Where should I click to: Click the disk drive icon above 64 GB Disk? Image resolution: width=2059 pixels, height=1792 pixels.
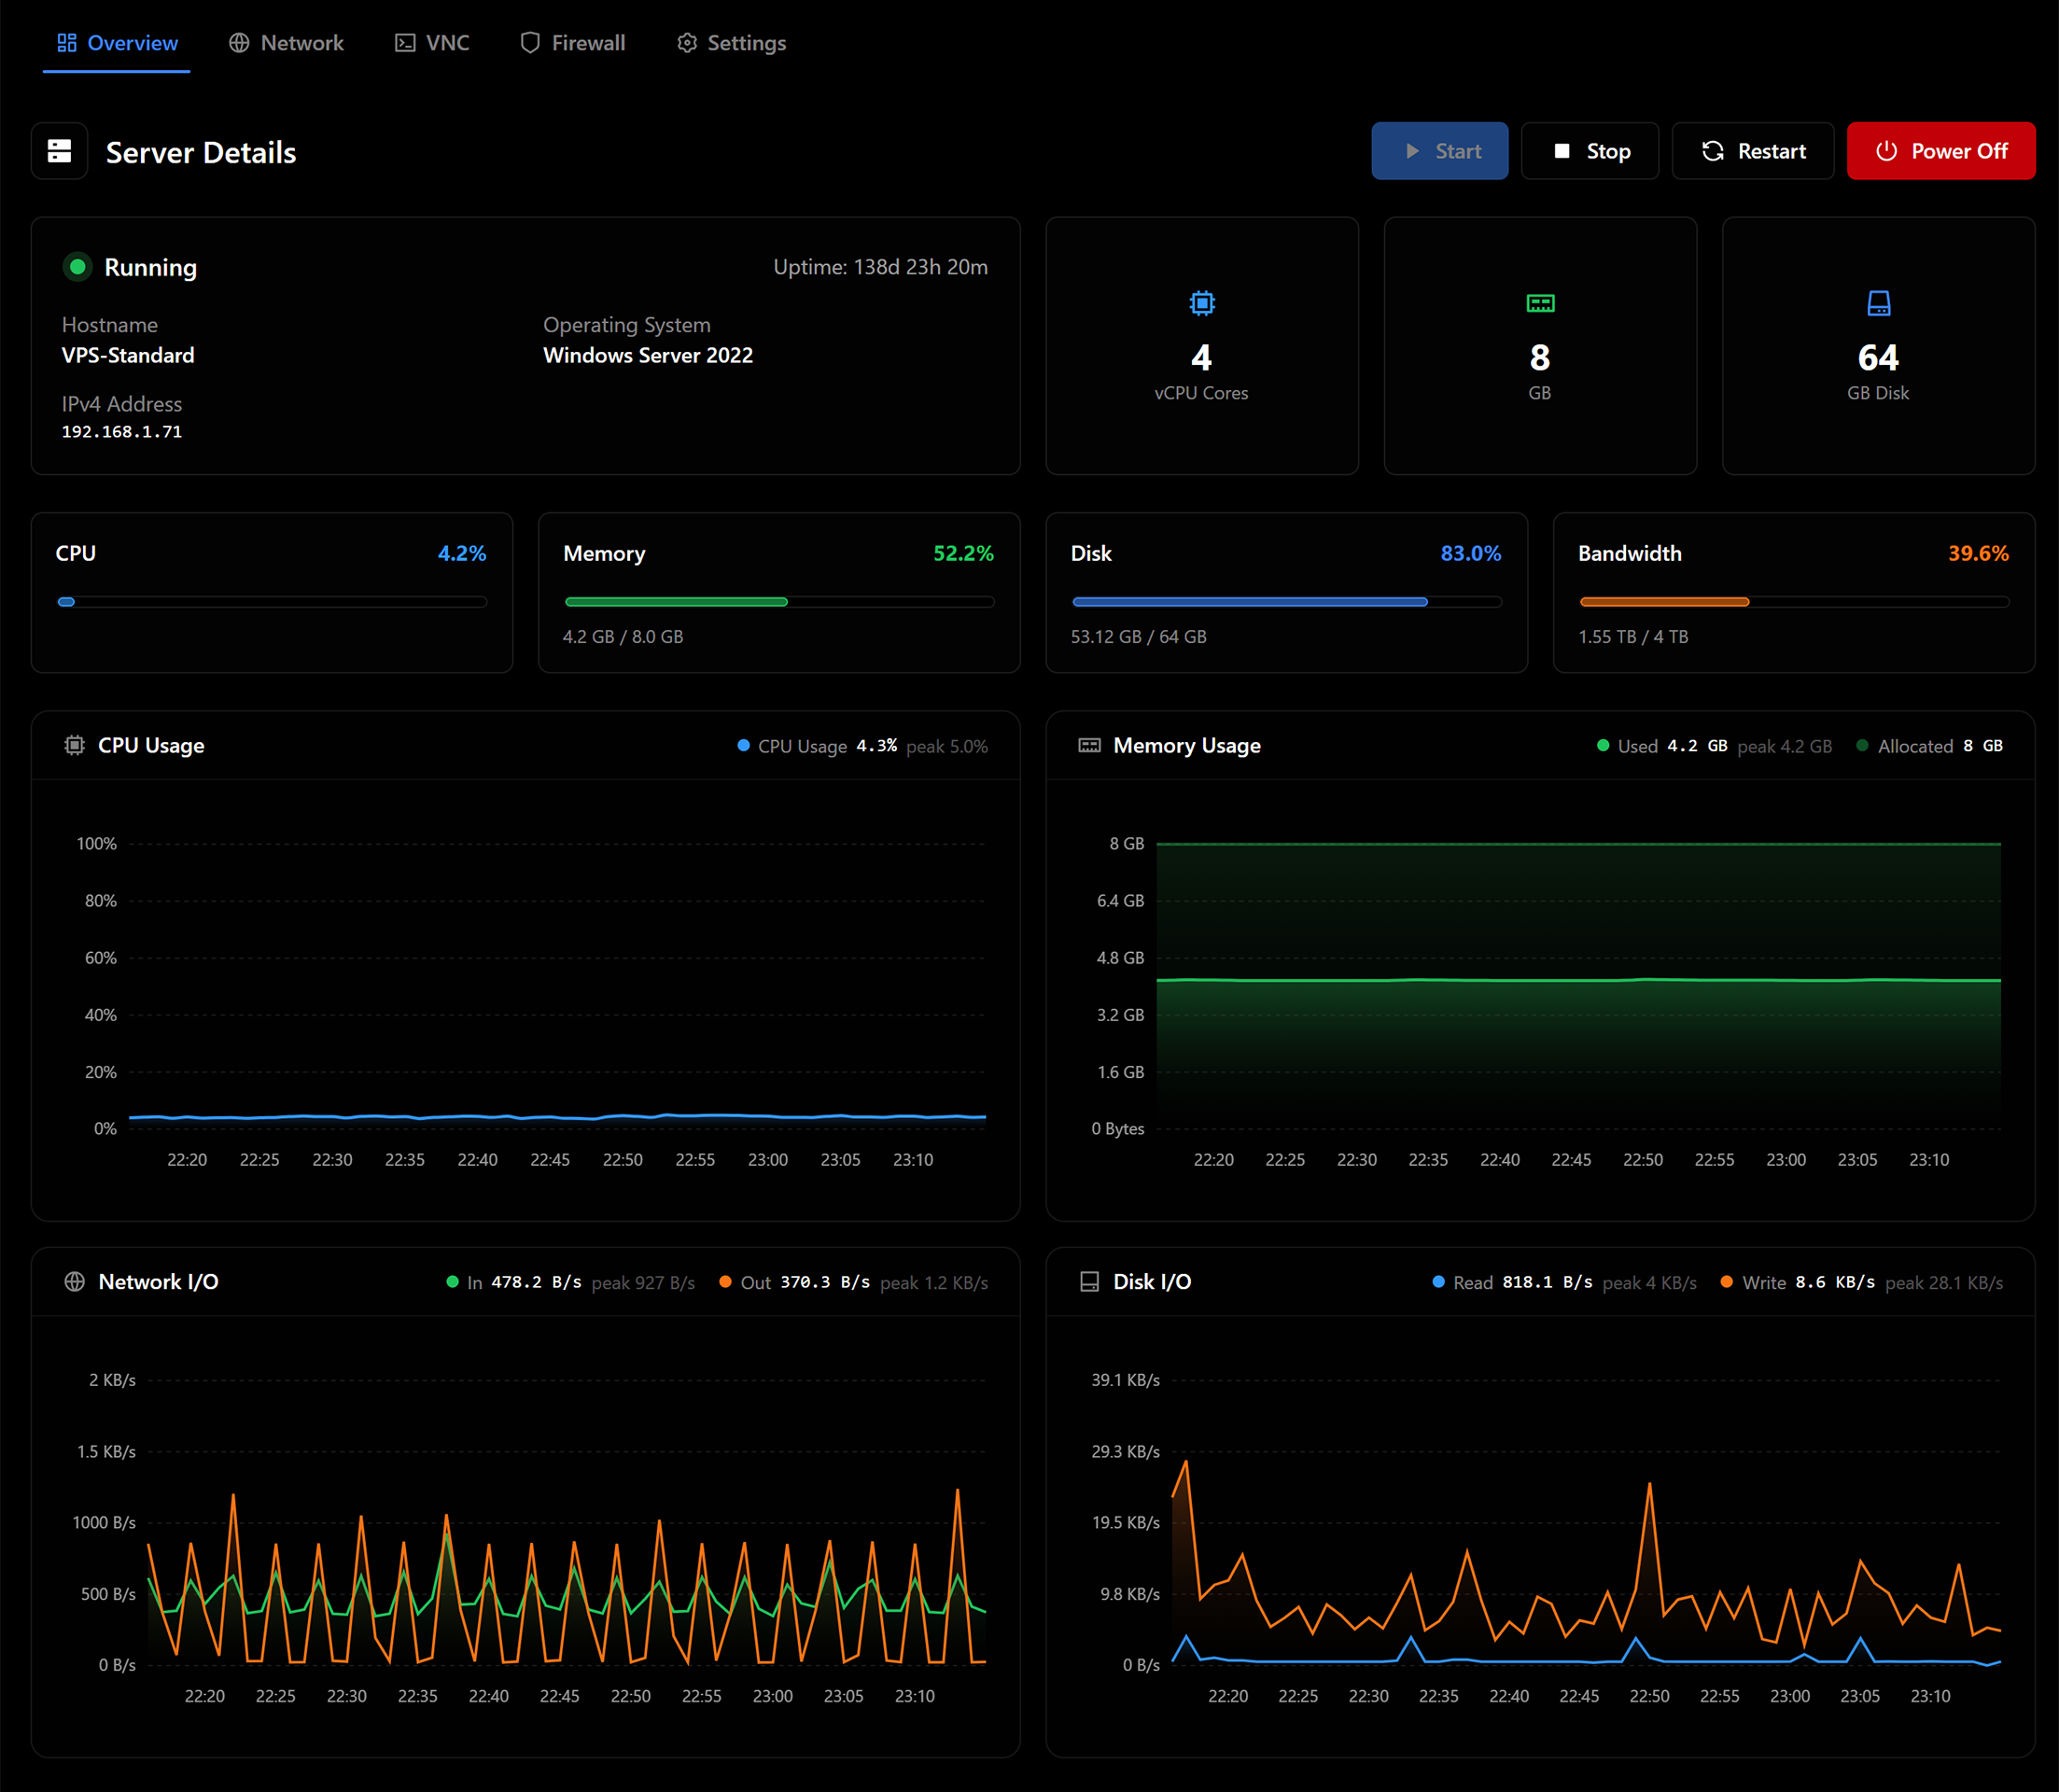point(1879,303)
